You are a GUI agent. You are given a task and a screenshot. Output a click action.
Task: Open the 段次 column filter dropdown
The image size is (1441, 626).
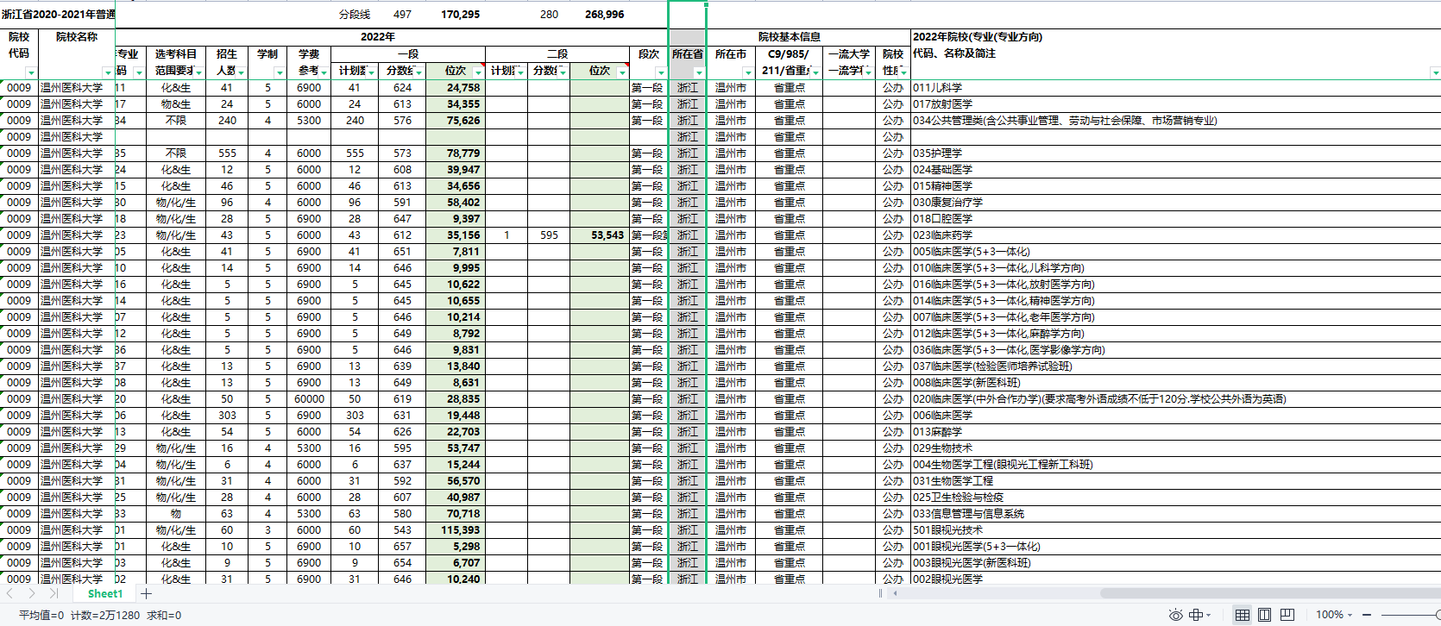(661, 72)
